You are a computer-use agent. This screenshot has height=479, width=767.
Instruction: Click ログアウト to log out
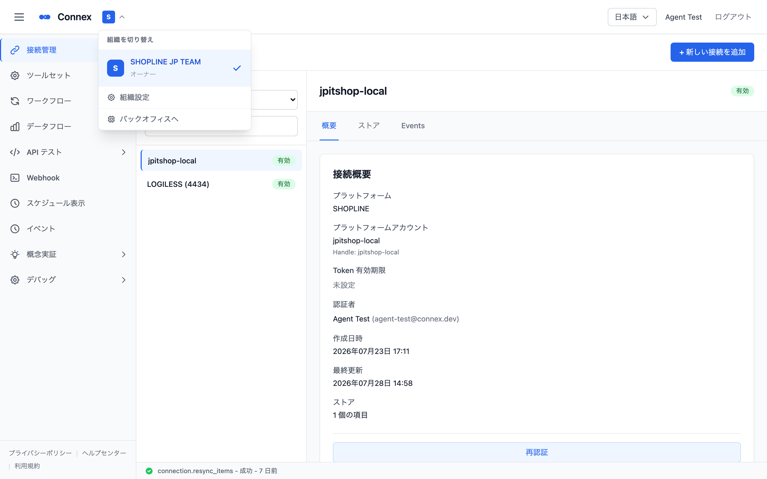pos(733,17)
